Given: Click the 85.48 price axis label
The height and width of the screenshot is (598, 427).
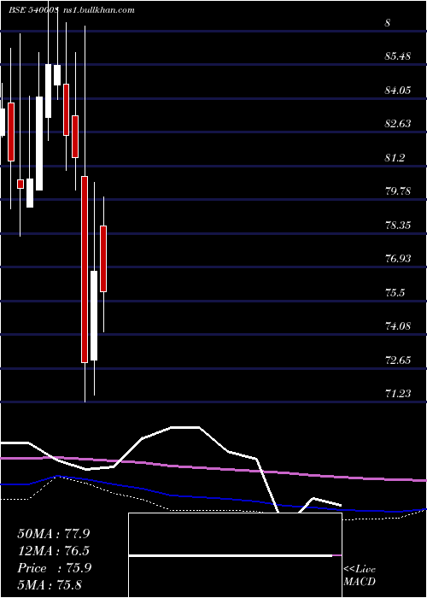Looking at the screenshot, I should [398, 56].
